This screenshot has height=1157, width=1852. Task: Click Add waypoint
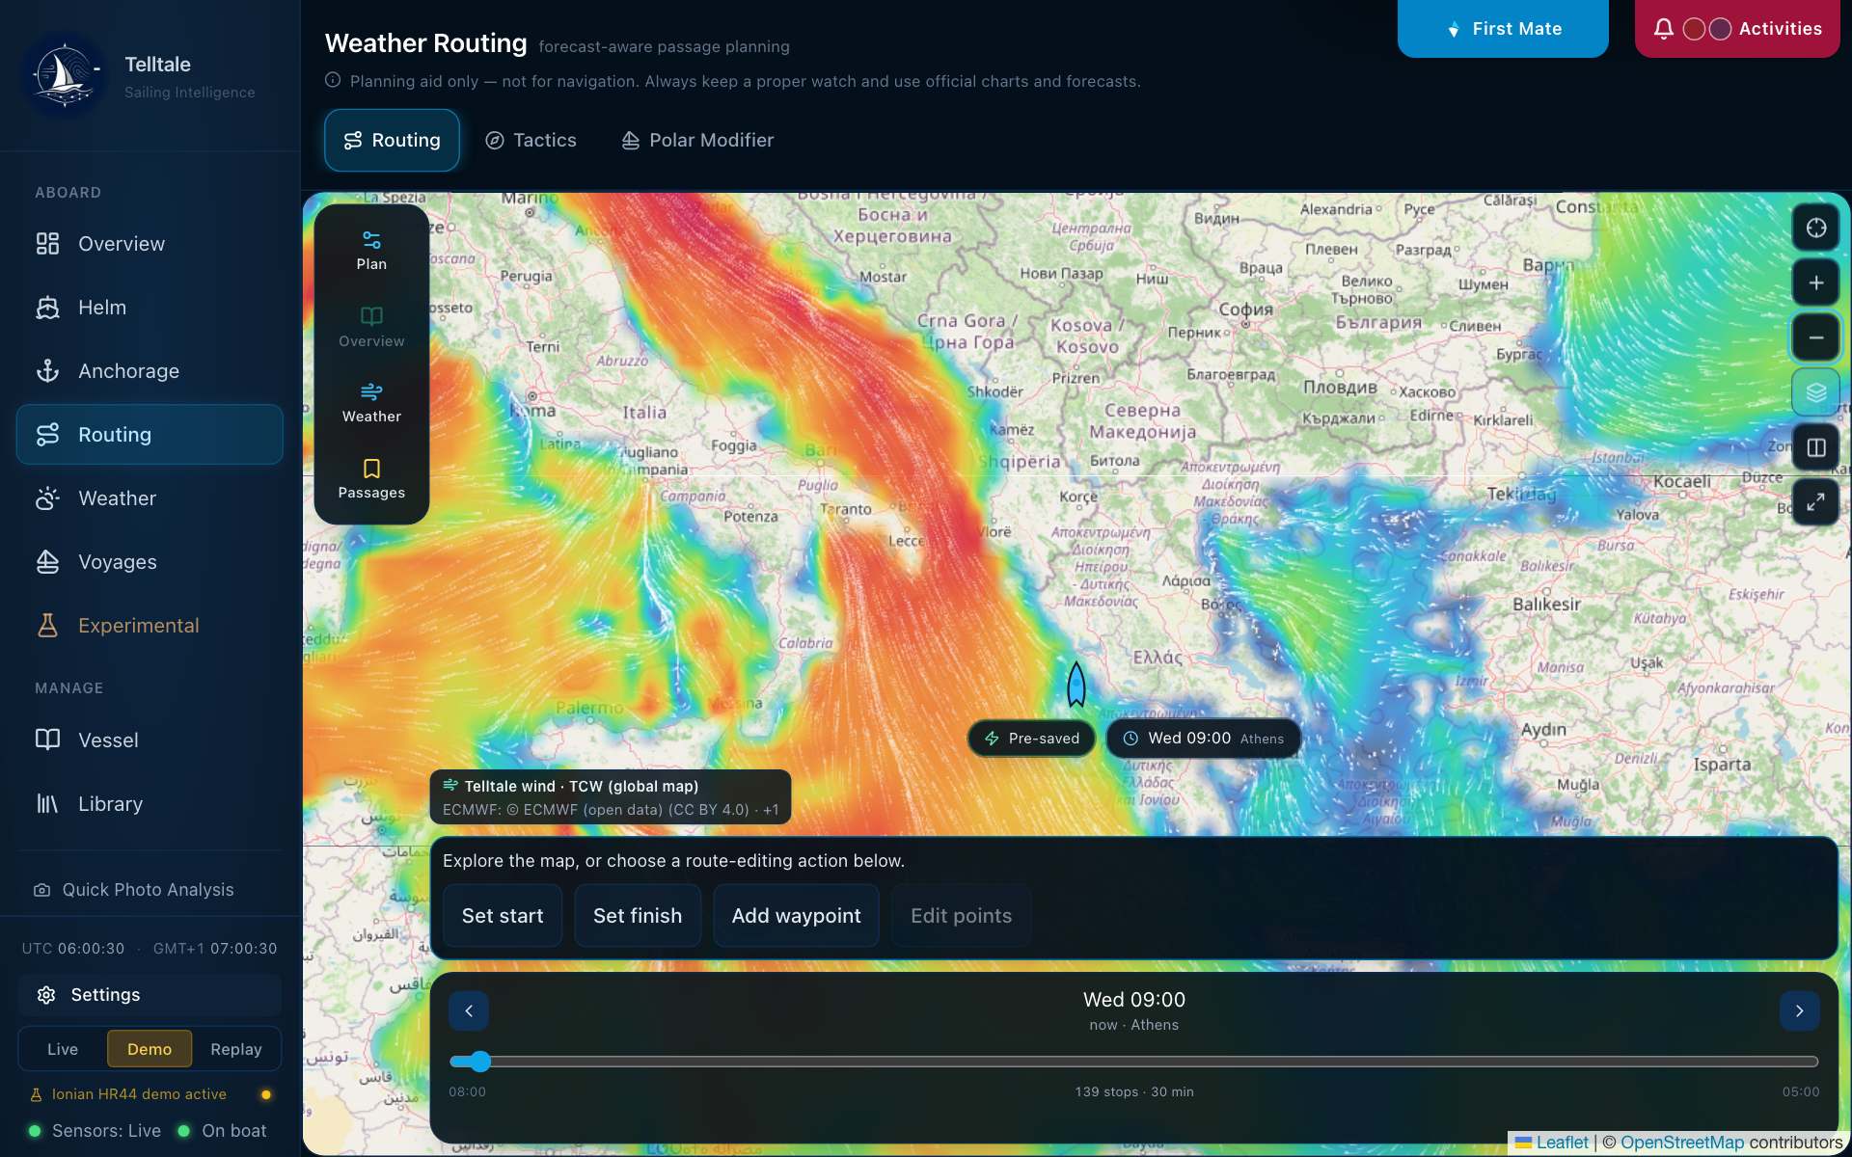tap(797, 916)
